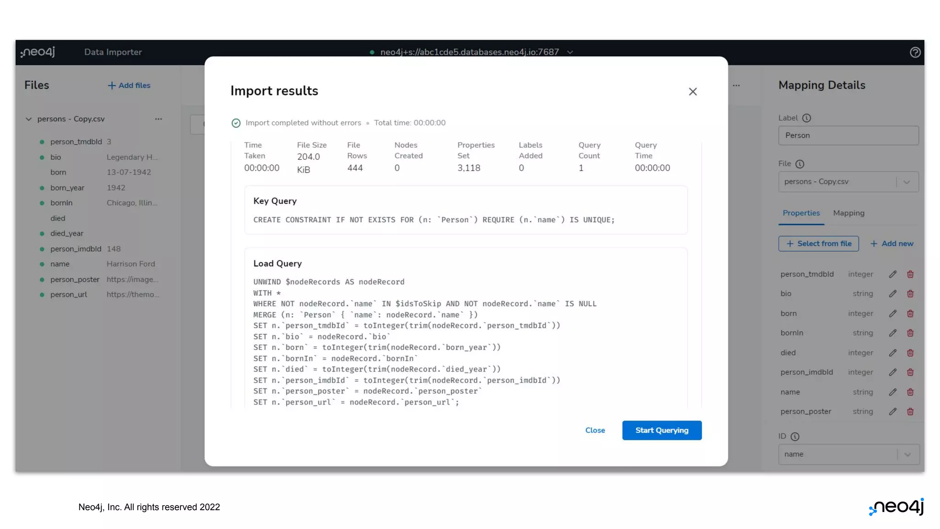Click the edit pencil for person_tmdbId property
940x529 pixels.
coord(892,274)
